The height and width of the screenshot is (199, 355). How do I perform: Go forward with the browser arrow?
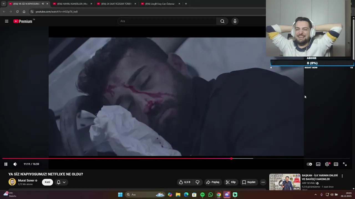(11, 12)
